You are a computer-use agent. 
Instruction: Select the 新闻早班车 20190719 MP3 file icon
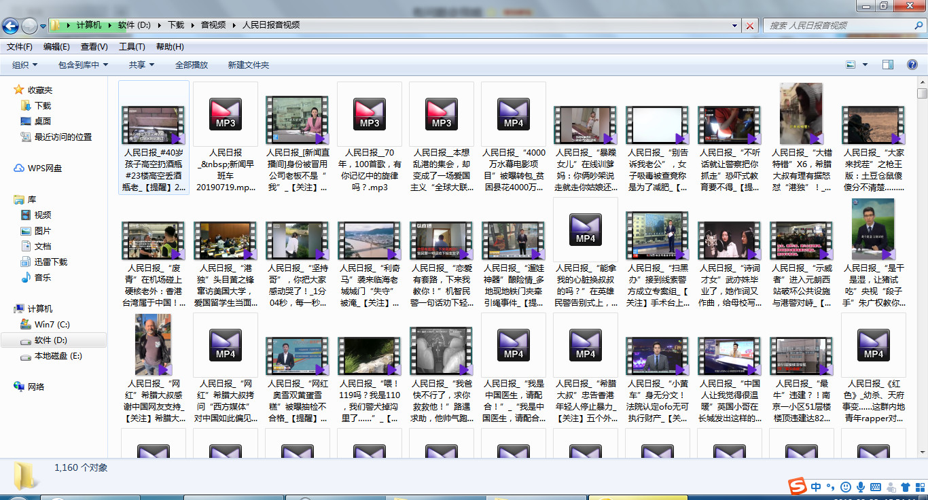226,114
